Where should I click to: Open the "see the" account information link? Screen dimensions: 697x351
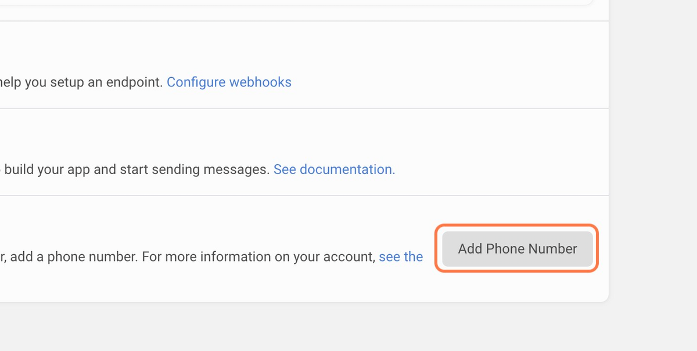coord(401,256)
